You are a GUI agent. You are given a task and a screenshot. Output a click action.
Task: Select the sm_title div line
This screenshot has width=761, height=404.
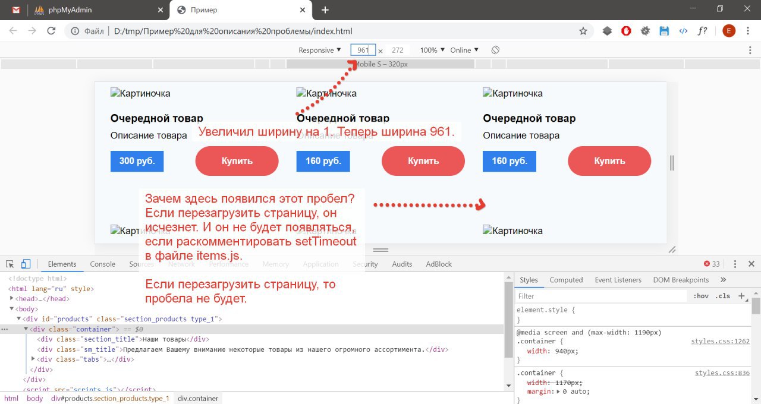pyautogui.click(x=243, y=349)
